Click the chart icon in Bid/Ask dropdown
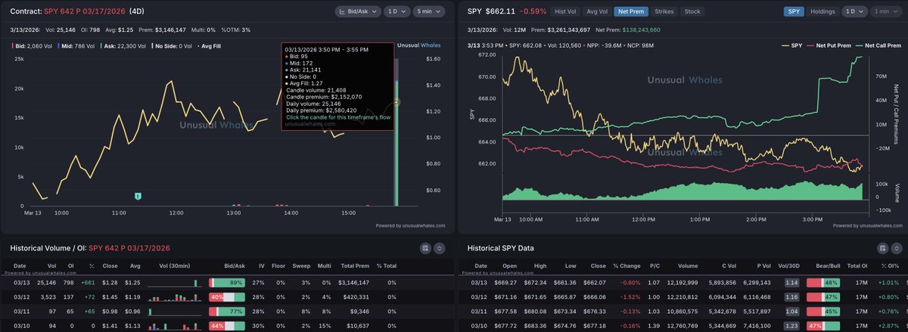This screenshot has height=332, width=908. (343, 11)
